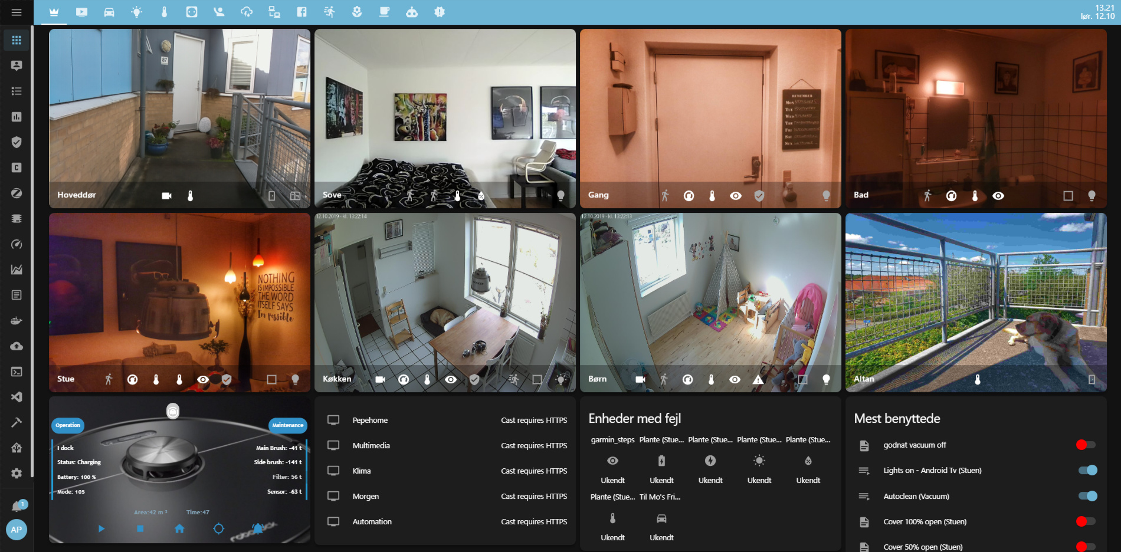The height and width of the screenshot is (552, 1121).
Task: Open the gauge sidebar panel
Action: 17,244
